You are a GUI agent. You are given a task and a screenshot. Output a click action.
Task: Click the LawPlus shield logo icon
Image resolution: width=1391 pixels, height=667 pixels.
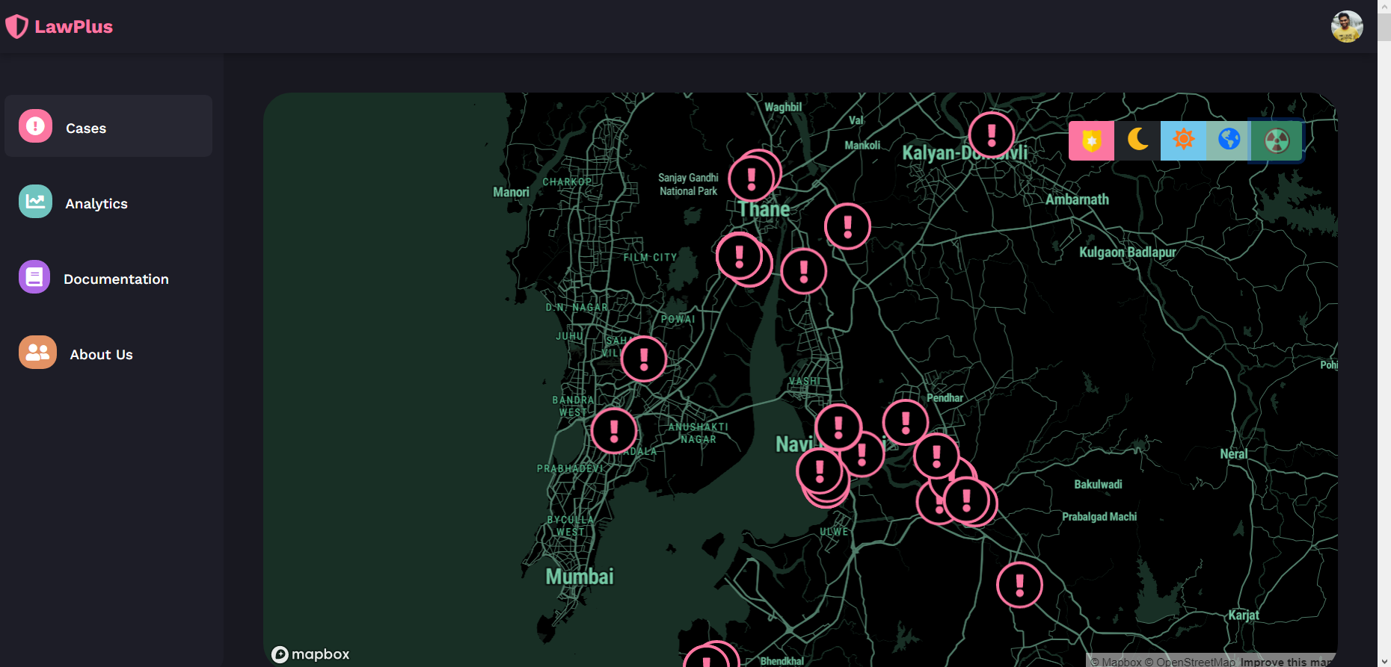click(x=16, y=27)
